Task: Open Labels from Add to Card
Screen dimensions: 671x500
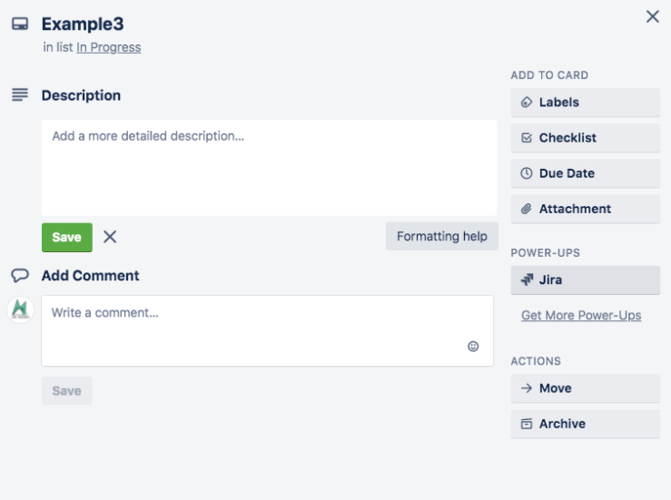Action: (585, 103)
